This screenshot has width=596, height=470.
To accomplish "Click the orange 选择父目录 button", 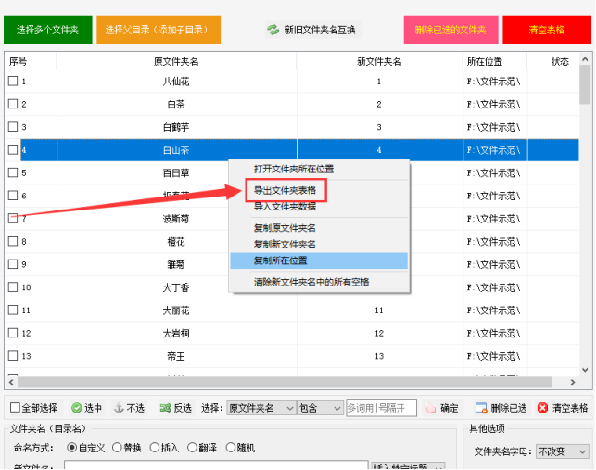I will pos(159,30).
